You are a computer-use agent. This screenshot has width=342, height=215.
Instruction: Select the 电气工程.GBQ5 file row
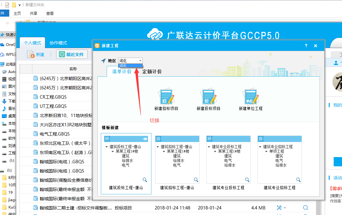coord(56,134)
